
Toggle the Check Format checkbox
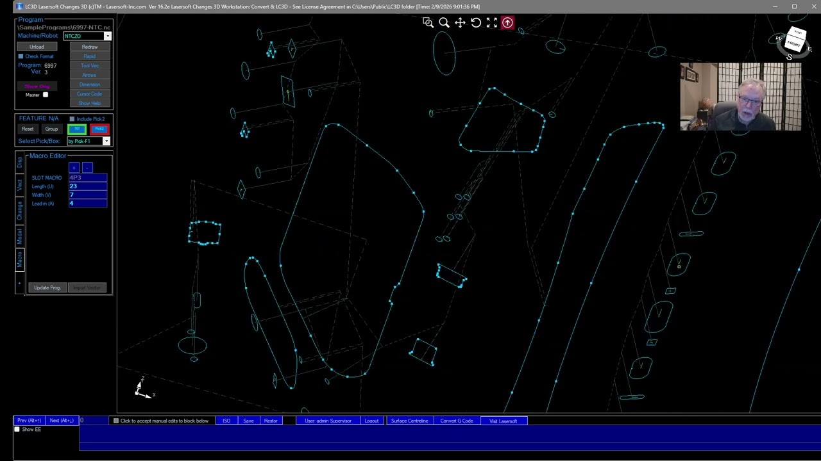click(21, 56)
